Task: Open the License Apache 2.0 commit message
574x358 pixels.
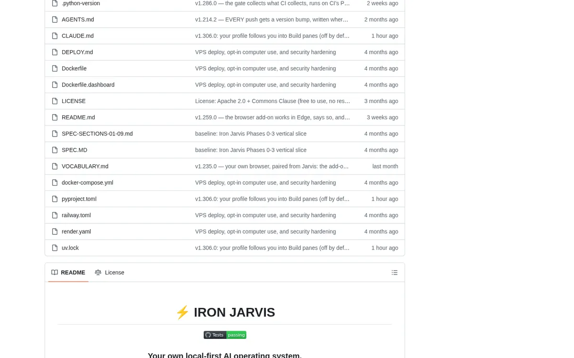Action: (x=273, y=101)
